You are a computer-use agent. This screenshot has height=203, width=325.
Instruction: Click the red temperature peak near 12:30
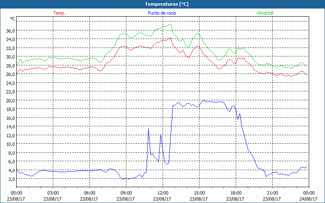170,38
